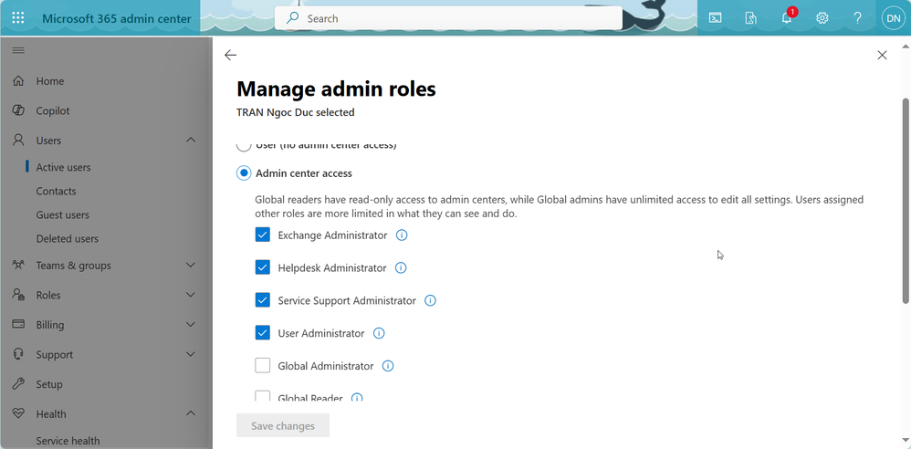The image size is (911, 449).
Task: Open Contacts in sidebar
Action: [56, 191]
